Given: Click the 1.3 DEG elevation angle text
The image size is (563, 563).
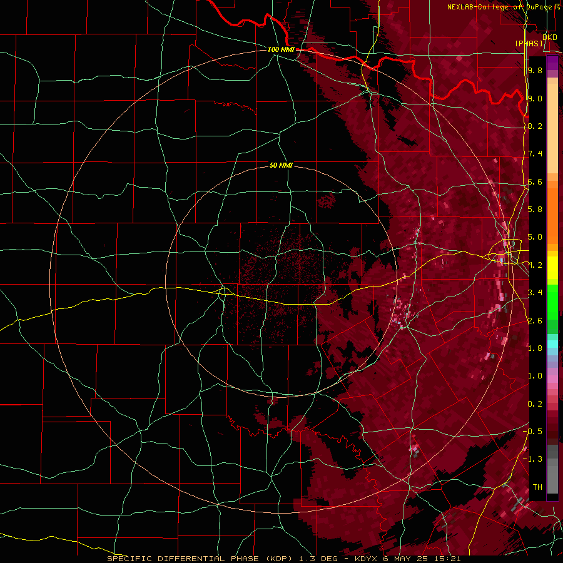Looking at the screenshot, I should [x=320, y=559].
